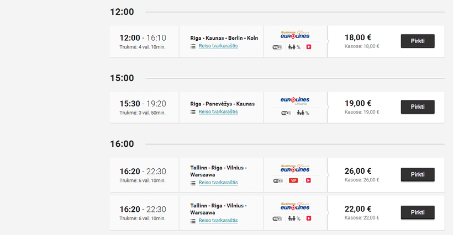
Task: Click list icon beside Riga - Kaunas - Berlin schedule
Action: tap(193, 46)
